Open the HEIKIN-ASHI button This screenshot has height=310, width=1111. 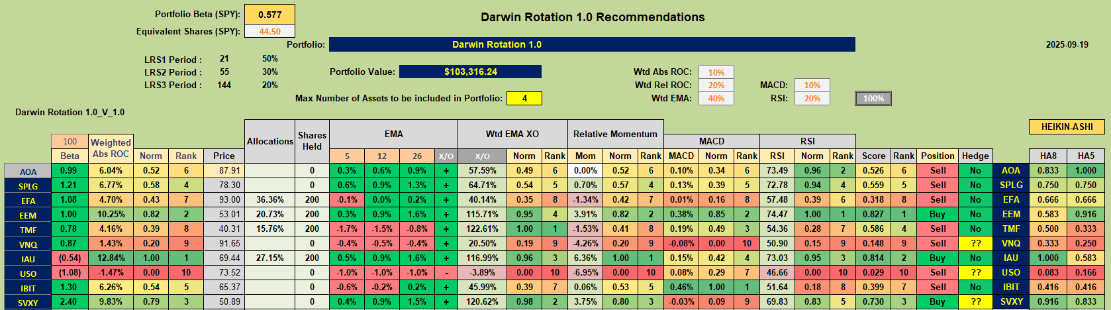(1067, 127)
